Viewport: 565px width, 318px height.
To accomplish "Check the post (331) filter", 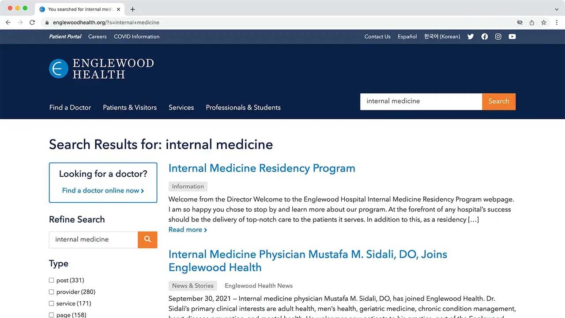I will click(51, 280).
